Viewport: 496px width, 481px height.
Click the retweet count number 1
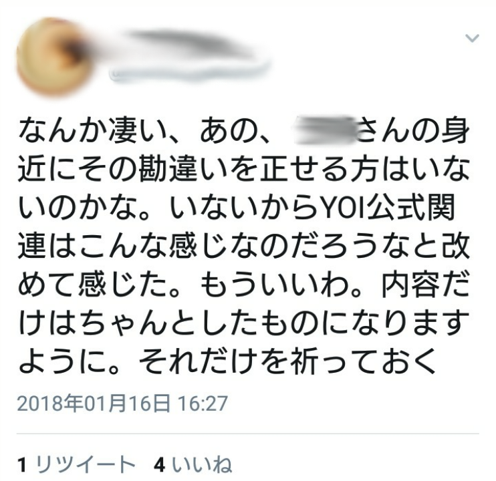click(21, 465)
